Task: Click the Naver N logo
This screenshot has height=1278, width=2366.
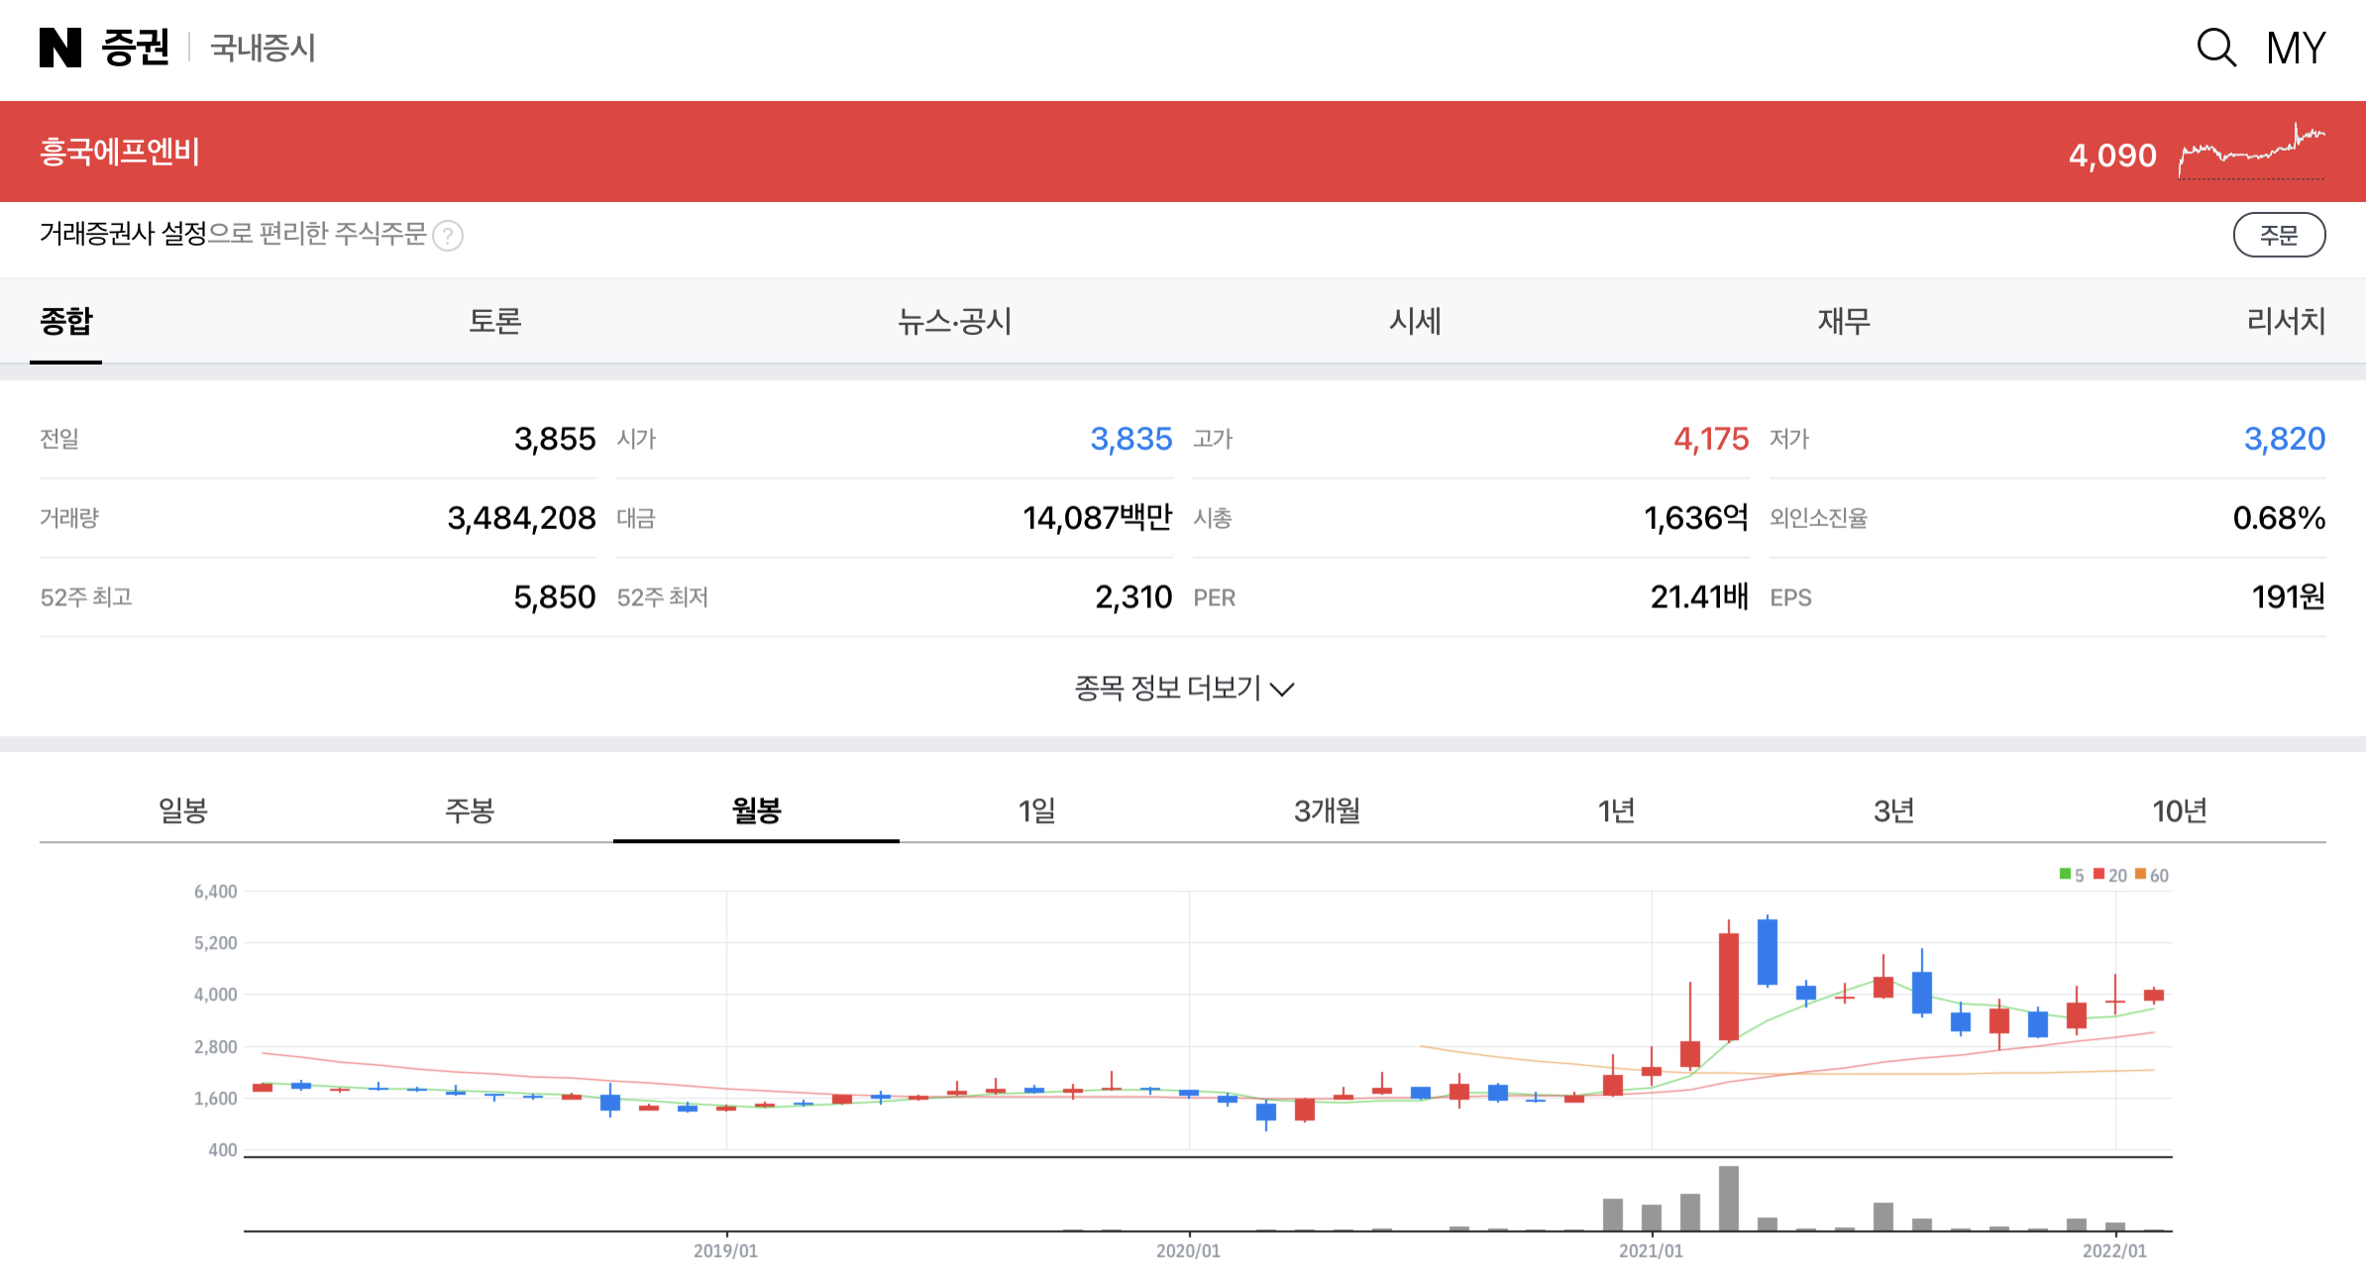Action: (x=60, y=48)
